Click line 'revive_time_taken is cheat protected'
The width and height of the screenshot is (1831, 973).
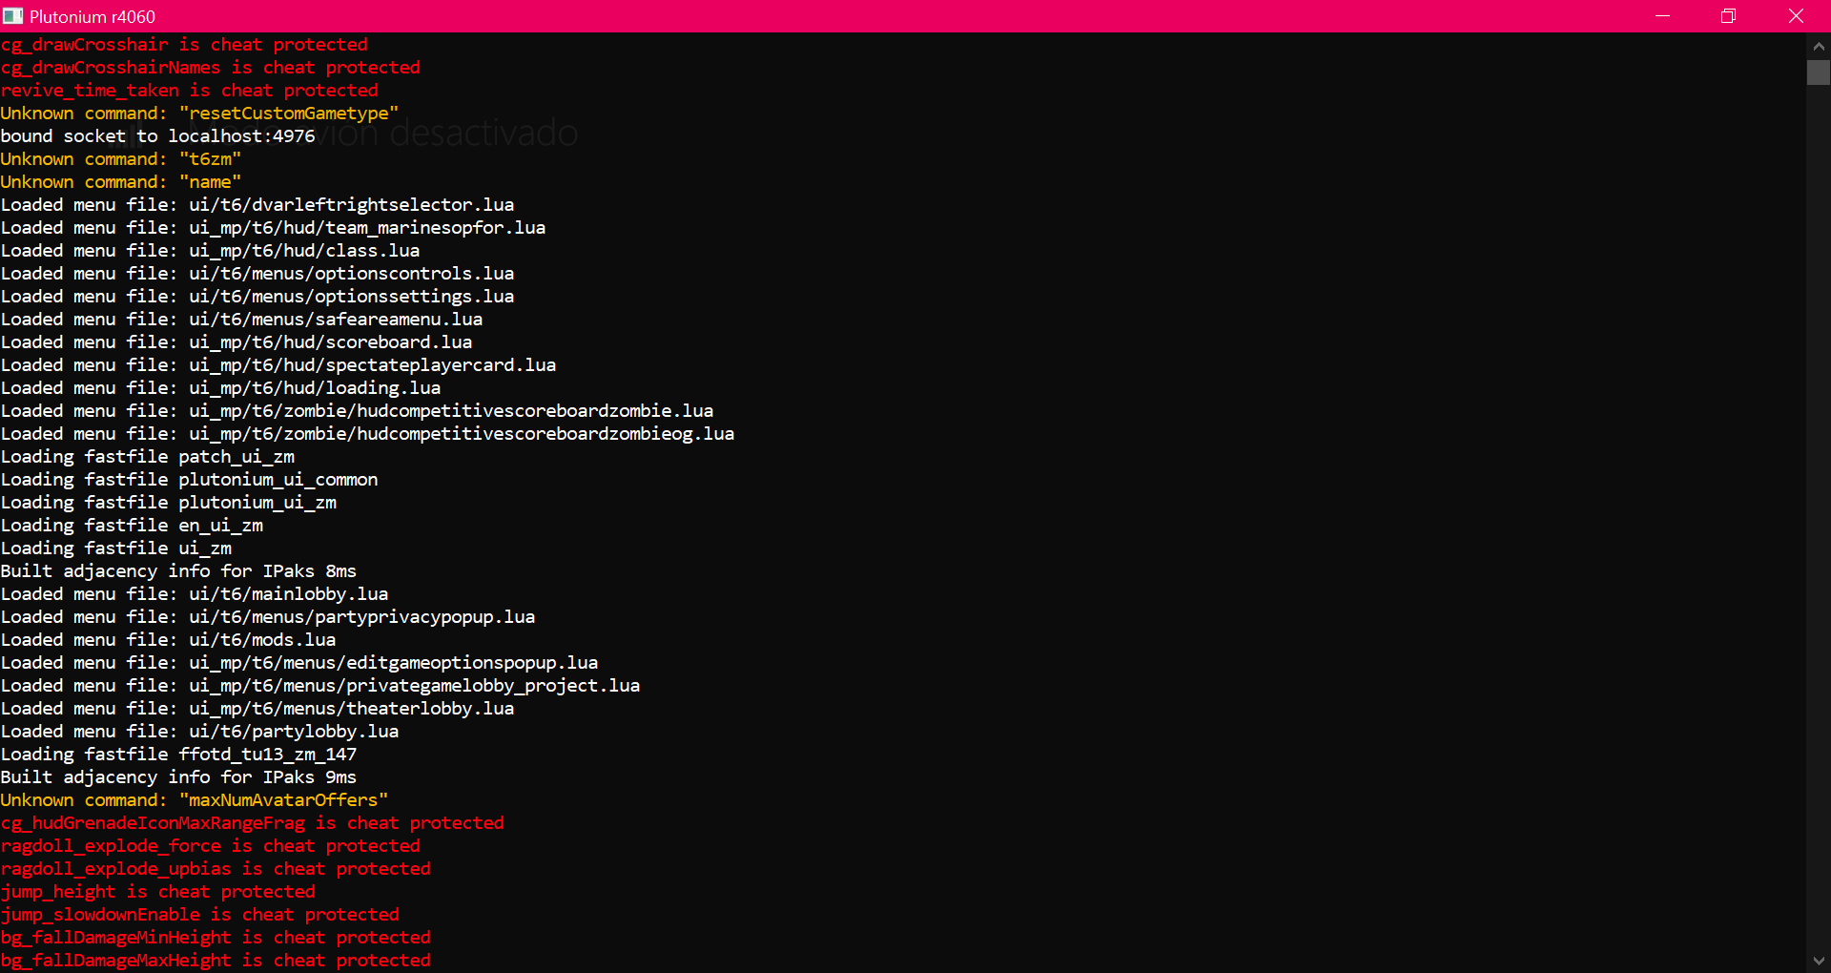coord(189,91)
